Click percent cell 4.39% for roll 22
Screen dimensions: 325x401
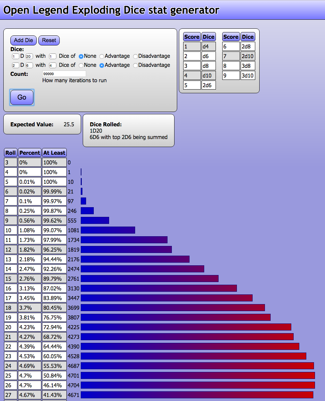click(30, 347)
